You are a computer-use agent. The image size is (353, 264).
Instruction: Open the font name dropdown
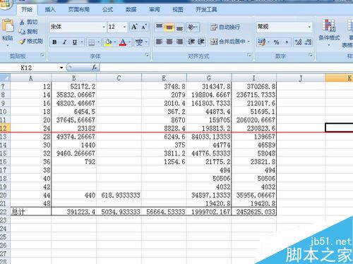coord(104,27)
